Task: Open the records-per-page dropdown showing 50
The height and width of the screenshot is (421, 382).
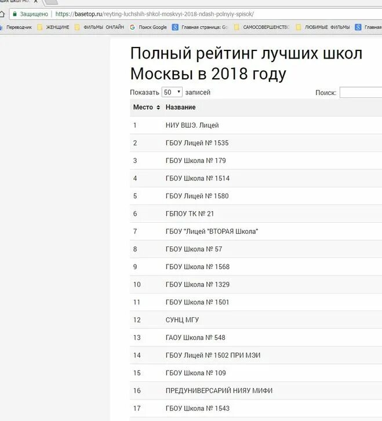Action: pos(172,92)
